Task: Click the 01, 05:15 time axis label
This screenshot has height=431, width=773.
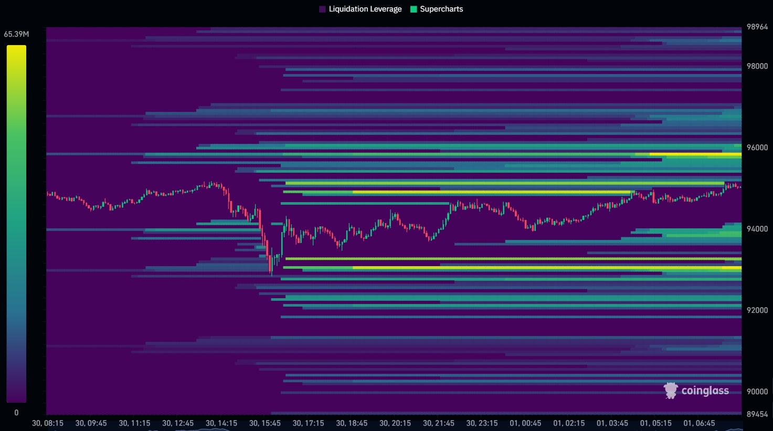Action: coord(656,423)
